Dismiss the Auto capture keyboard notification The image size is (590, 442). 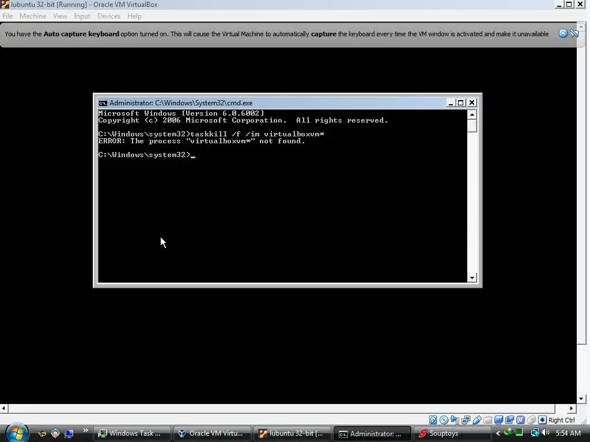(563, 33)
